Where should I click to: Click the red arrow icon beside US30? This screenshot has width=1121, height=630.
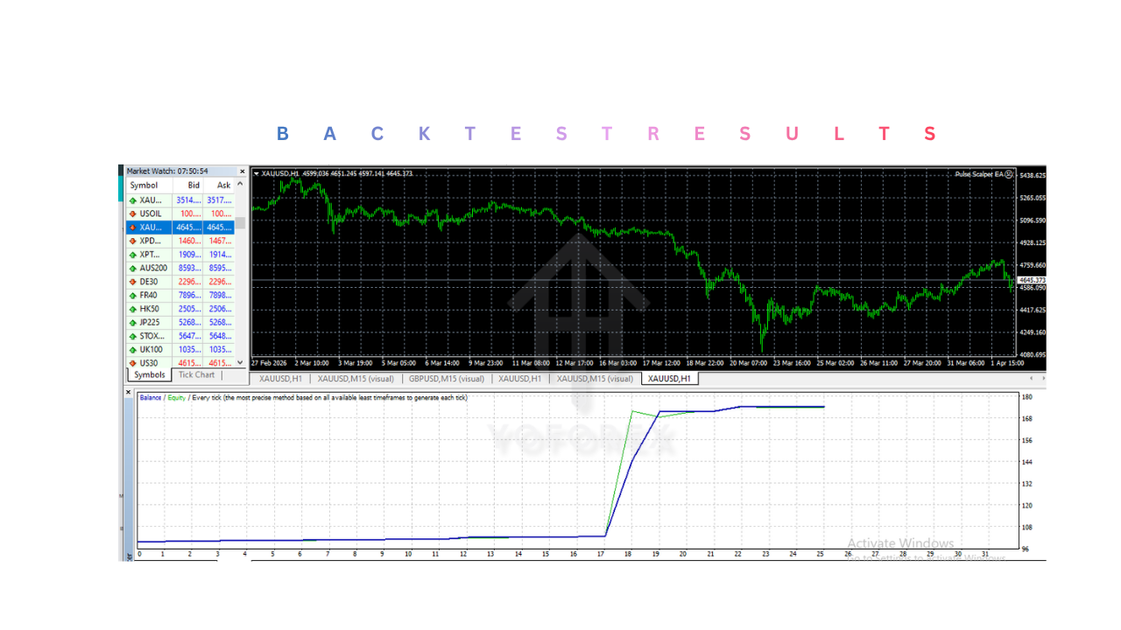pos(130,362)
